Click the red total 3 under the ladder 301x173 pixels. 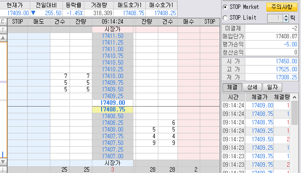[112, 170]
